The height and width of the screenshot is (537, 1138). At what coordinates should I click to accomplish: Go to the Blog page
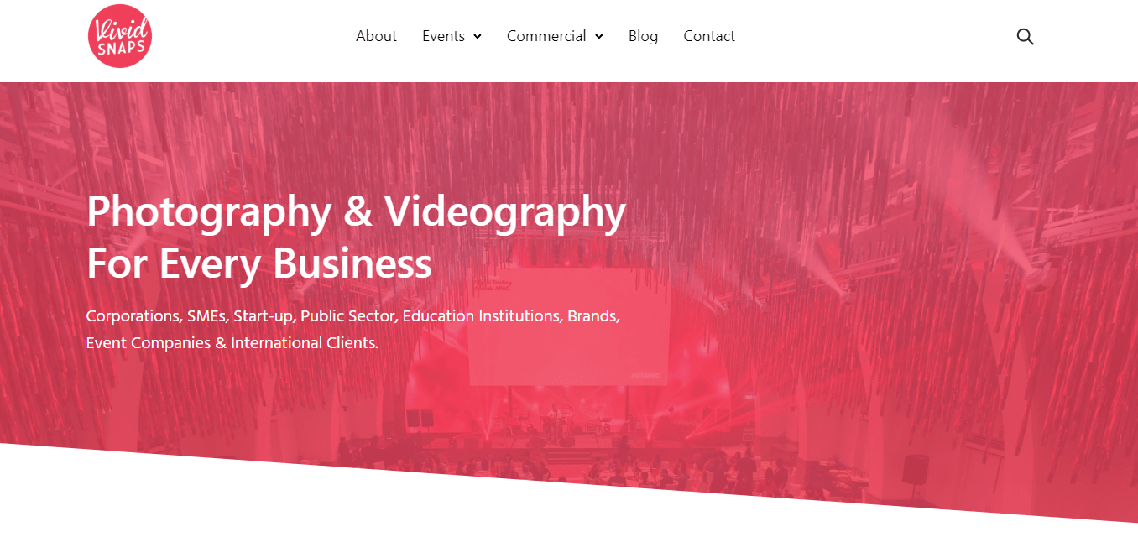(643, 36)
